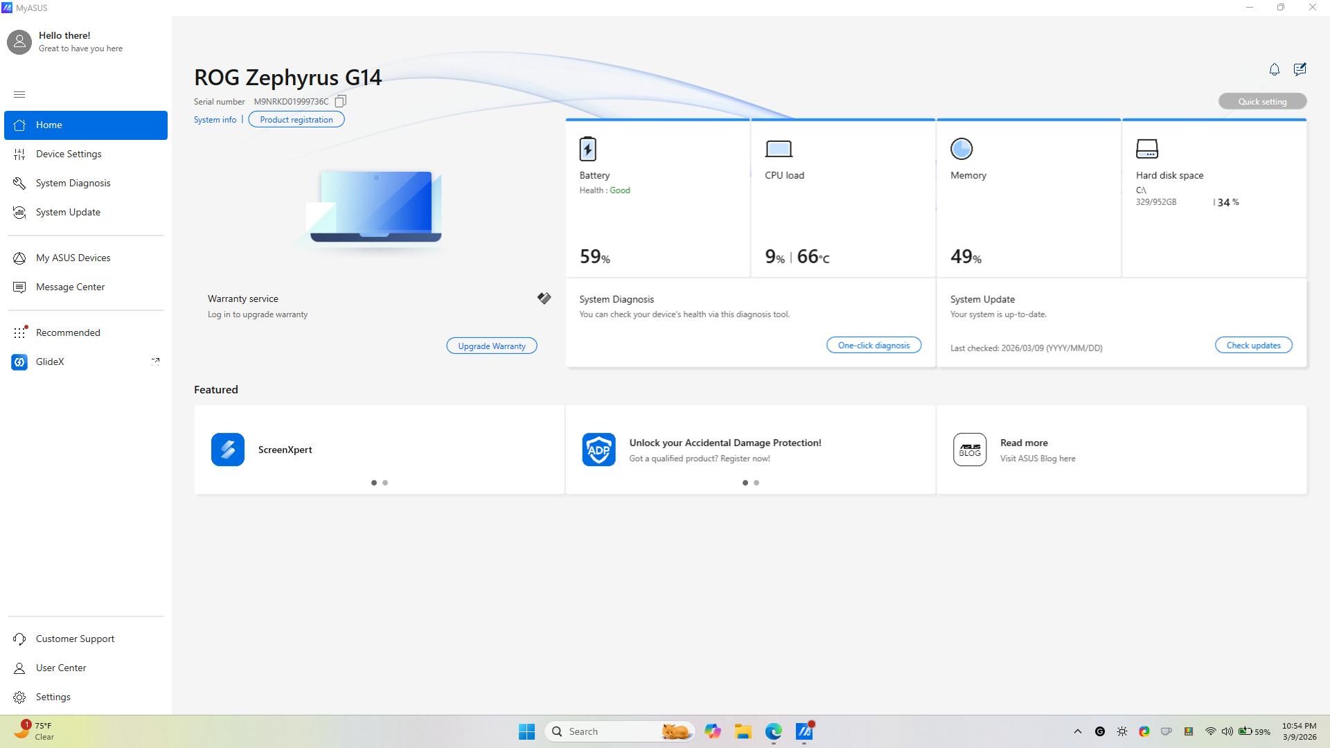Click the warranty tag icon
1330x748 pixels.
tap(544, 299)
